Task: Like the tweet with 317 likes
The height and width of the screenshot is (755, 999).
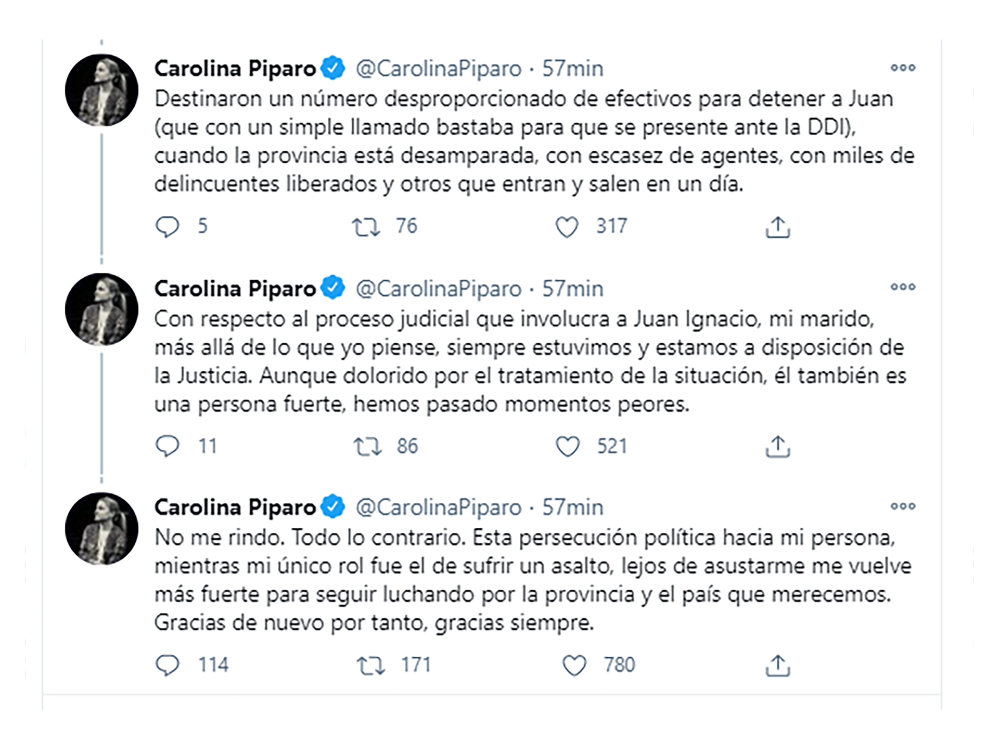Action: pos(567,227)
